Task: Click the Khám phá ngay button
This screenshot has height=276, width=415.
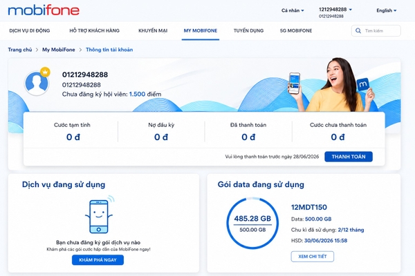Action: pos(98,260)
